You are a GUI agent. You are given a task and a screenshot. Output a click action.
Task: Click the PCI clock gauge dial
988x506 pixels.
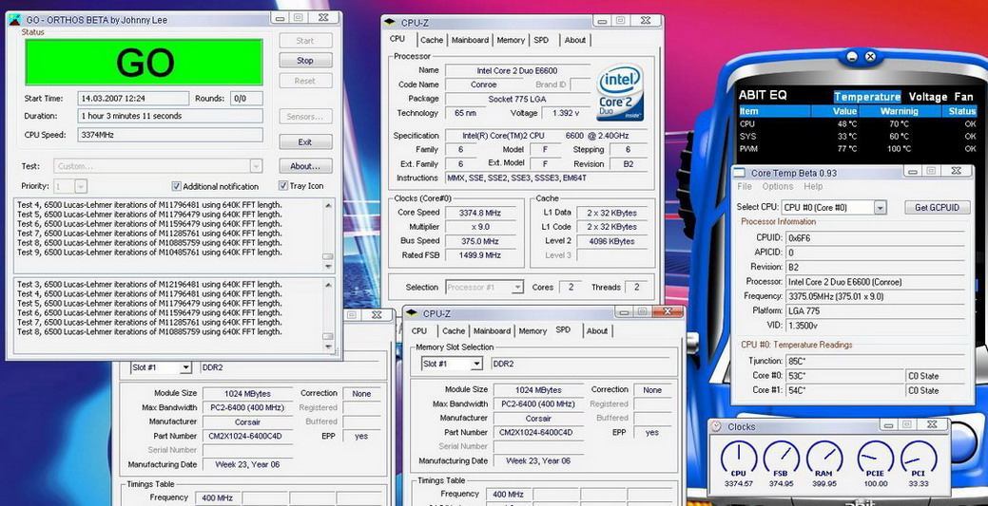(918, 458)
